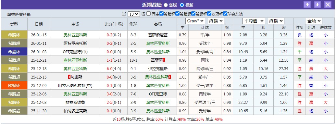Image resolution: width=336 pixels, height=124 pixels.
Task: Open the 全场 dropdown
Action: (x=314, y=21)
